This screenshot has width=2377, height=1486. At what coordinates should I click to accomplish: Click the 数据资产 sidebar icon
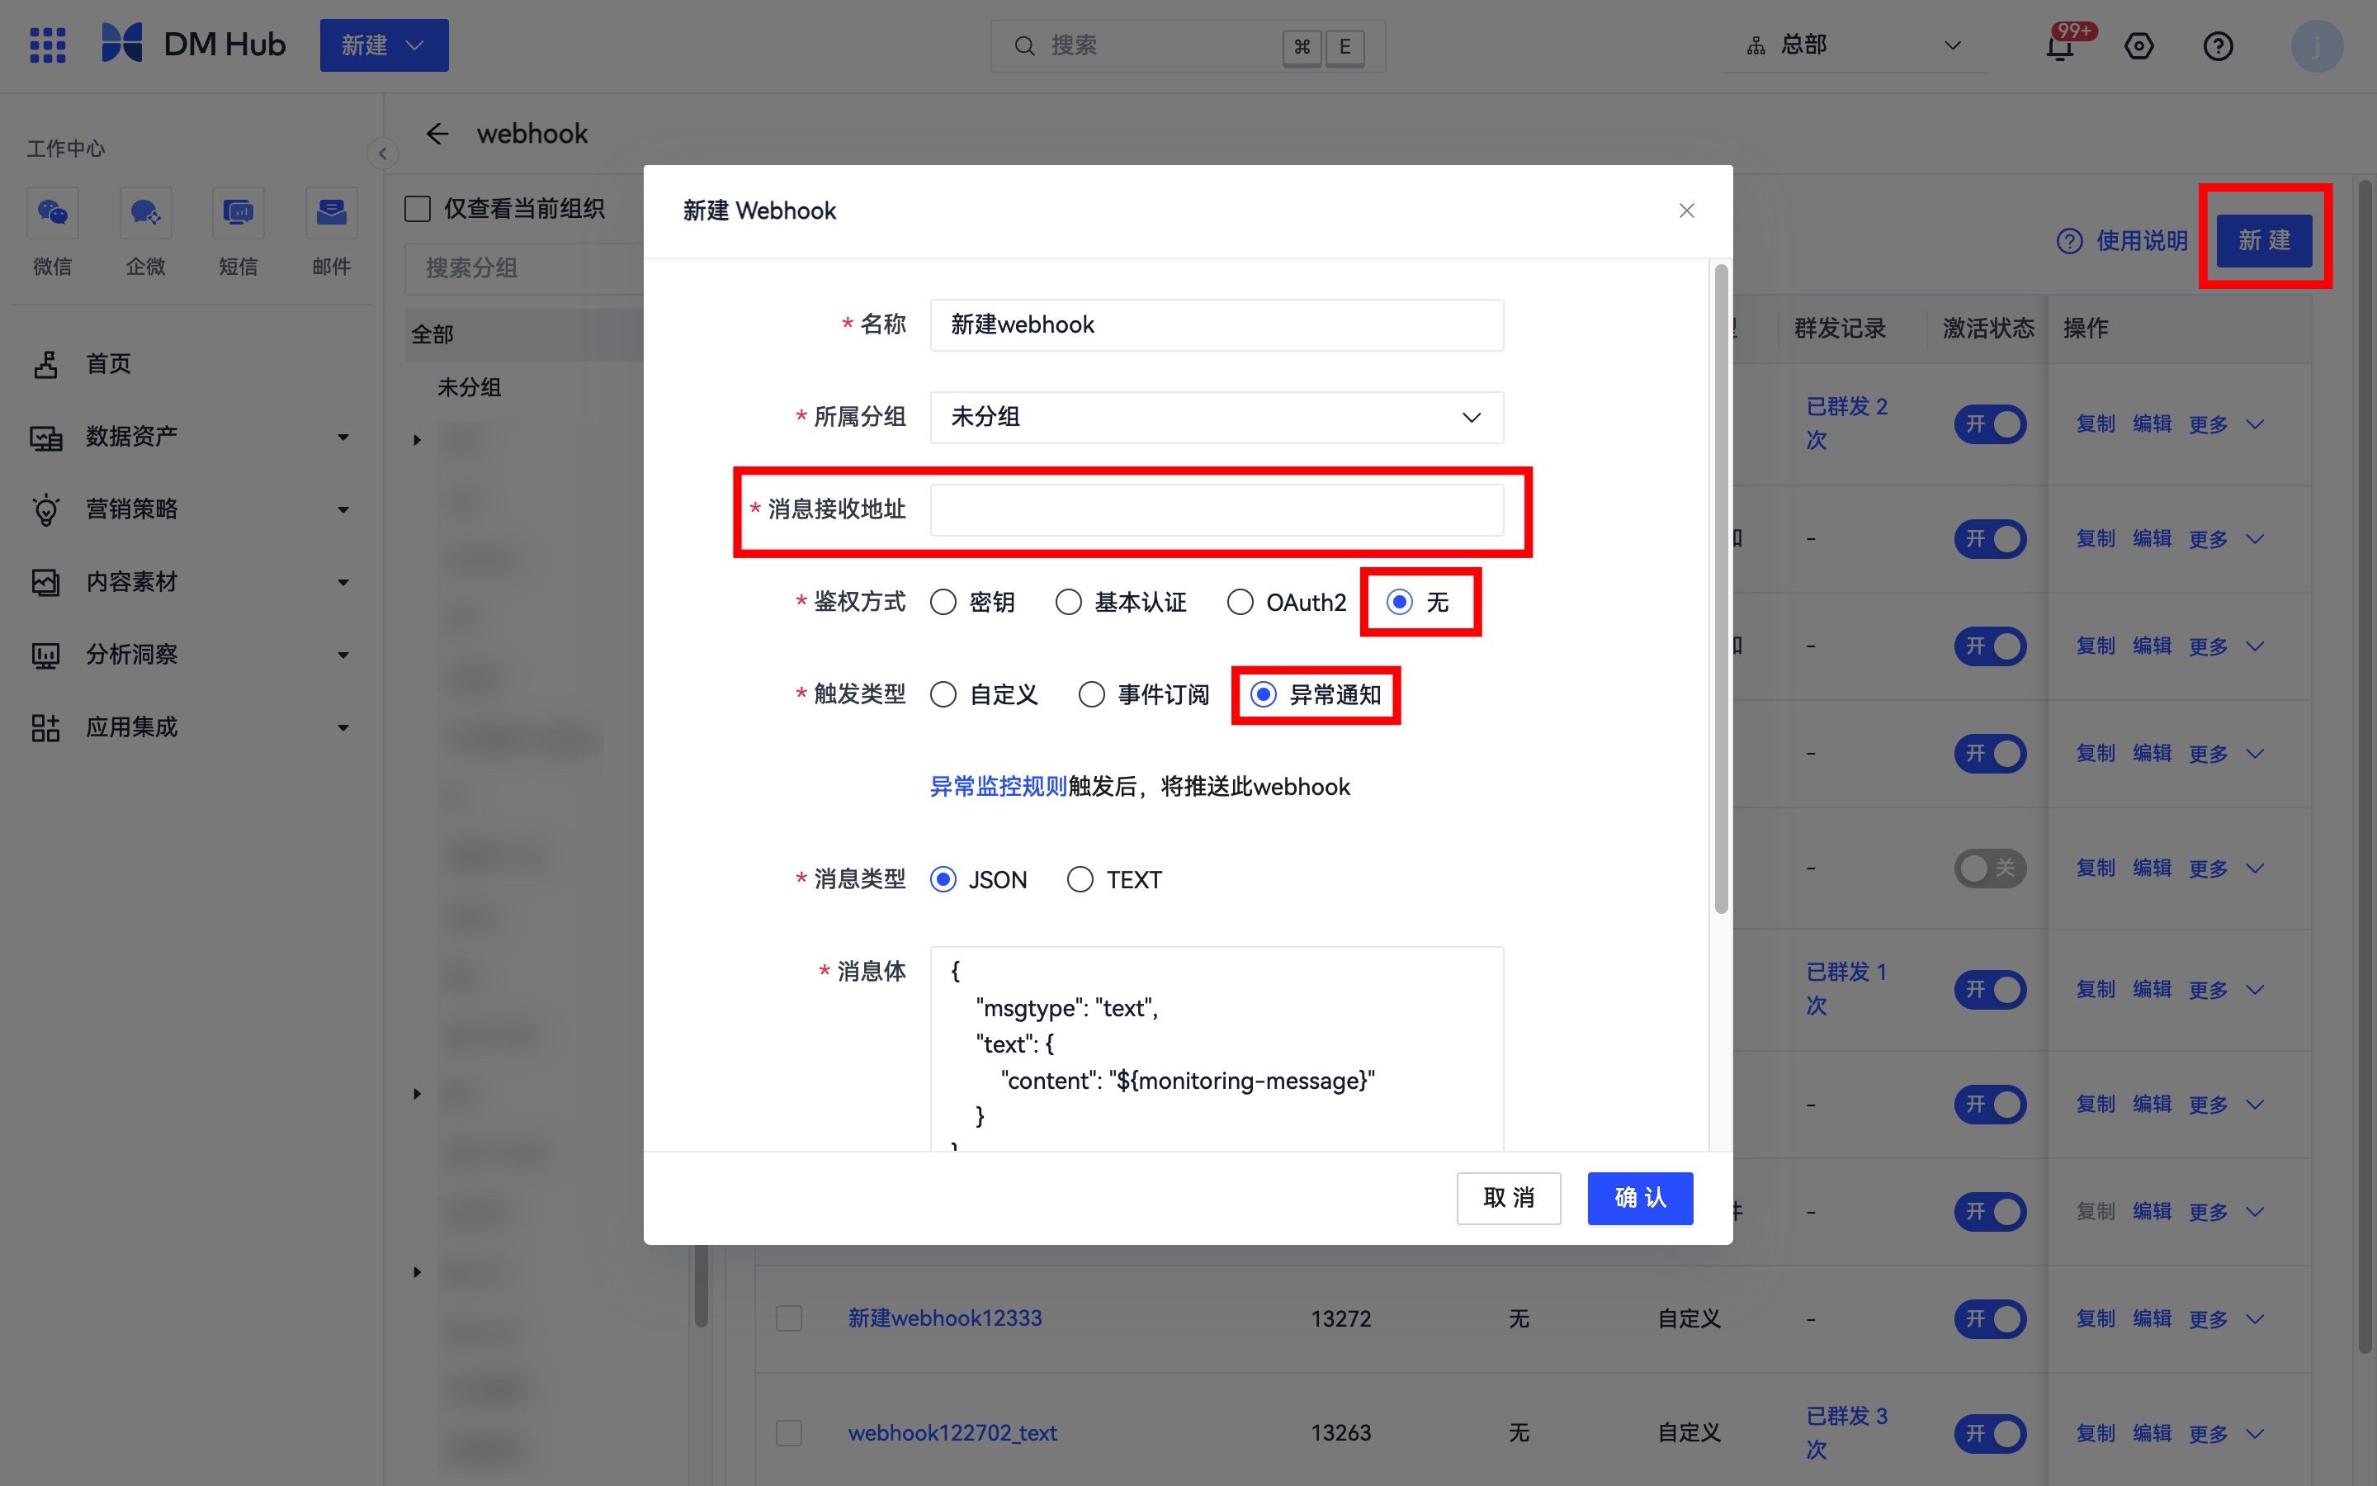point(45,438)
